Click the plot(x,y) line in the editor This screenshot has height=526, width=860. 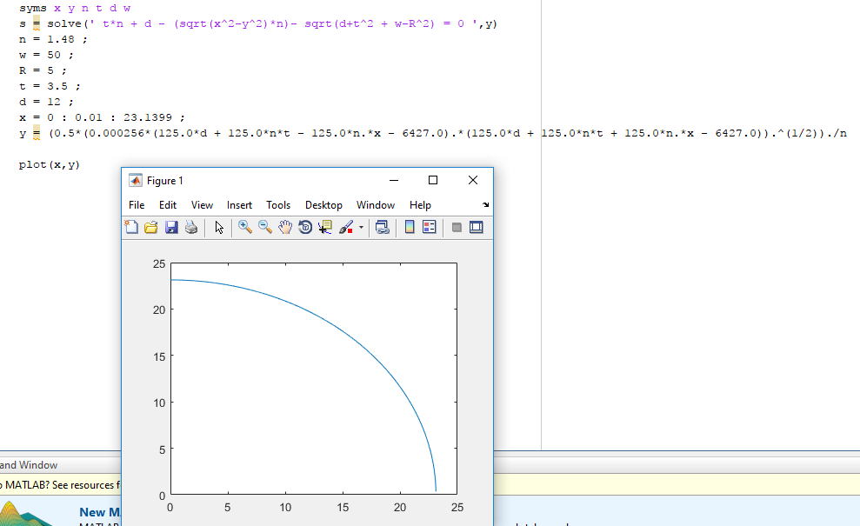(x=49, y=164)
